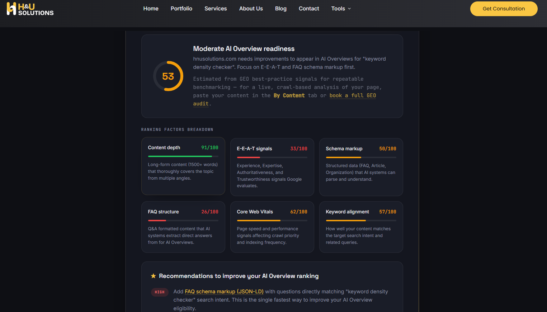Screen dimensions: 547x312
Task: Click the 'E-E-A-T signals' card title
Action: coord(254,148)
